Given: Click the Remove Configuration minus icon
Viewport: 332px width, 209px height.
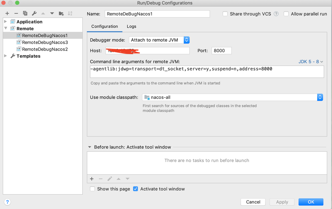Looking at the screenshot, I should (16, 13).
